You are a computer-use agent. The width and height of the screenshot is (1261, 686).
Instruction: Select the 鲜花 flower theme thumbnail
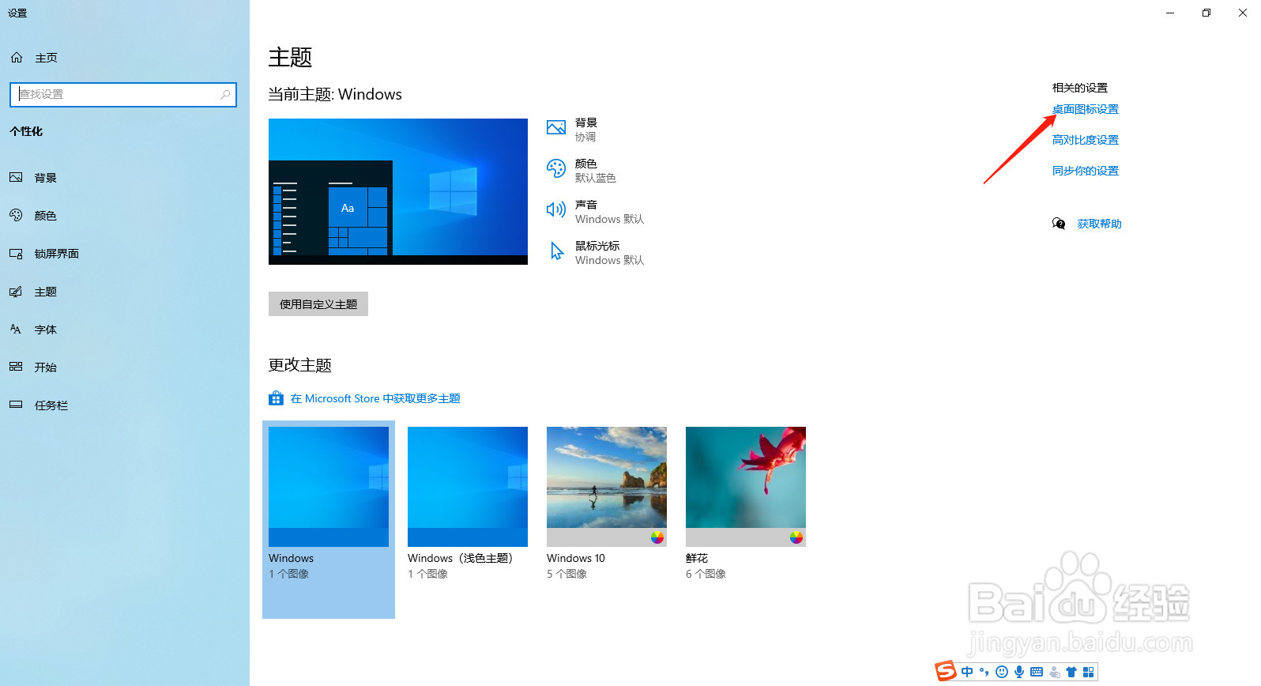coord(746,487)
